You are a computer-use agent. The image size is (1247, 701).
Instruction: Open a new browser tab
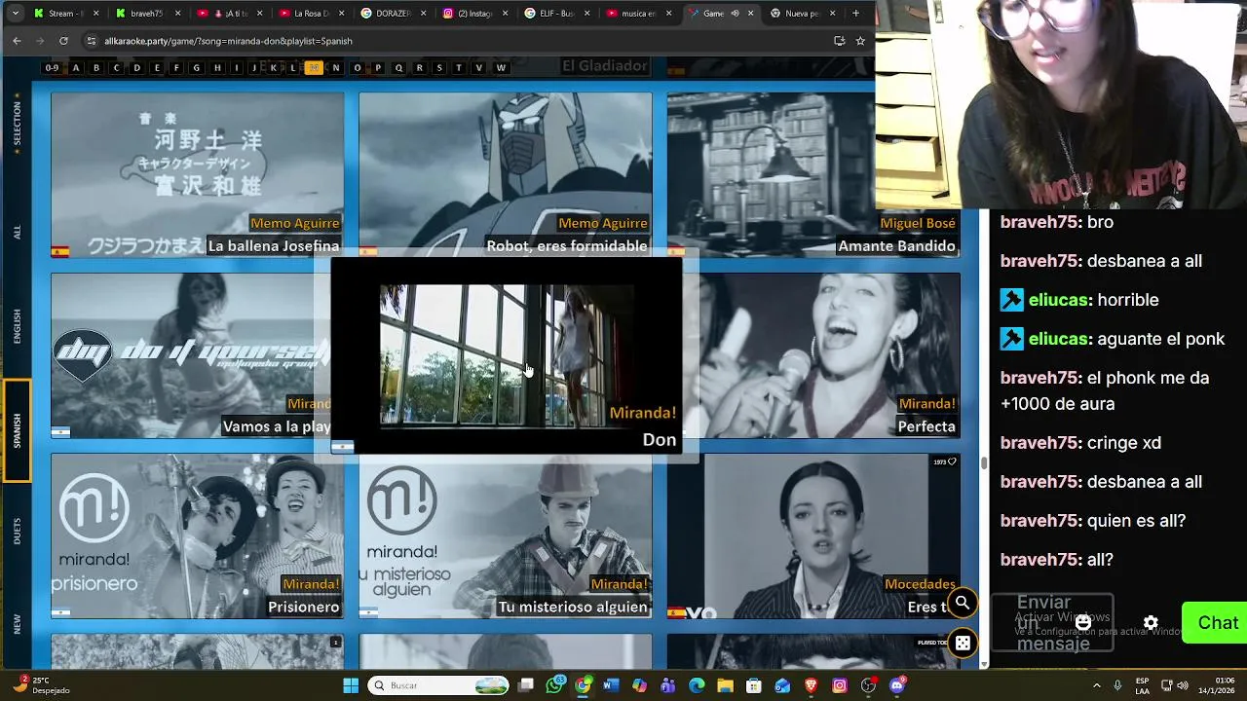(x=855, y=14)
